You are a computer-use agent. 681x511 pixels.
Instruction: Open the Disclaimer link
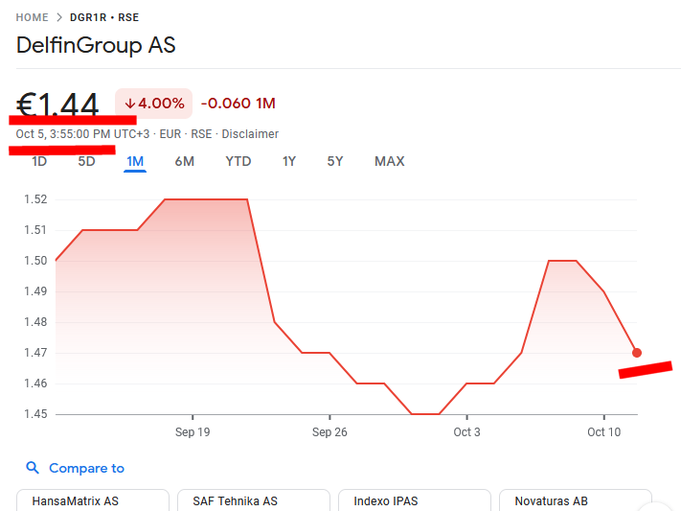[250, 134]
